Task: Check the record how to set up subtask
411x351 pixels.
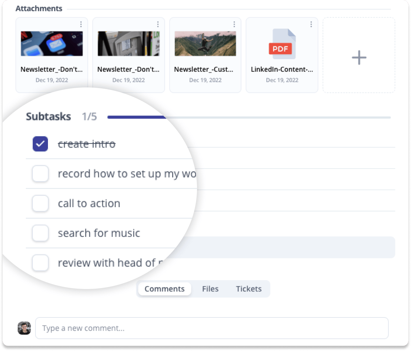Action: tap(40, 174)
